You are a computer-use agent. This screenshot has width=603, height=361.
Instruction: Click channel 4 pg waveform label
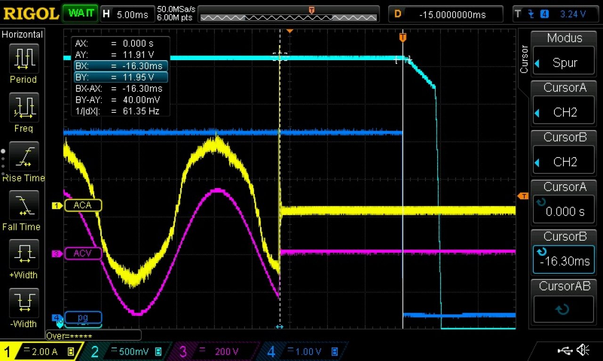83,317
